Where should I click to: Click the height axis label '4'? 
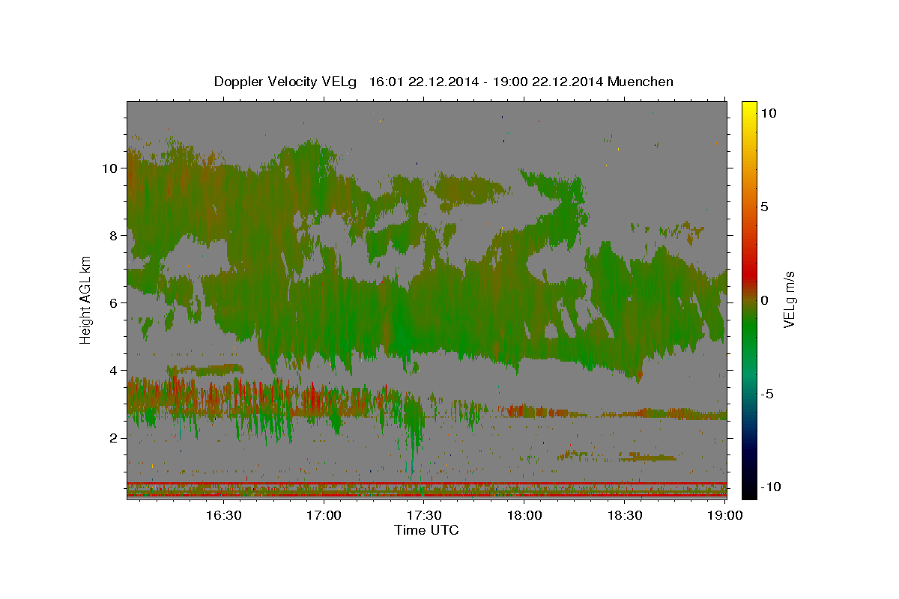[112, 370]
